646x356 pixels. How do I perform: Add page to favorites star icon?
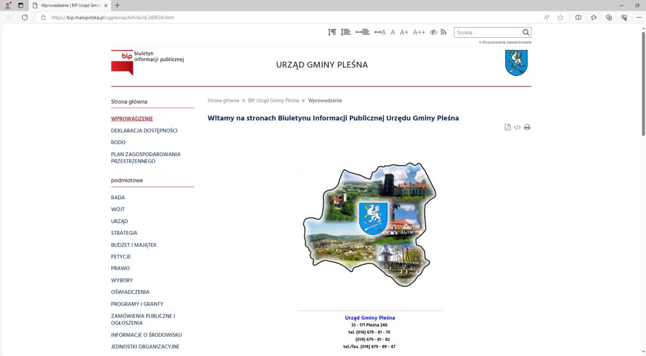pos(560,17)
